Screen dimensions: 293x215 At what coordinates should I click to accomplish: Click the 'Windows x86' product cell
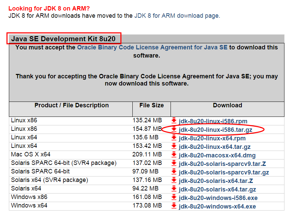pos(29,197)
